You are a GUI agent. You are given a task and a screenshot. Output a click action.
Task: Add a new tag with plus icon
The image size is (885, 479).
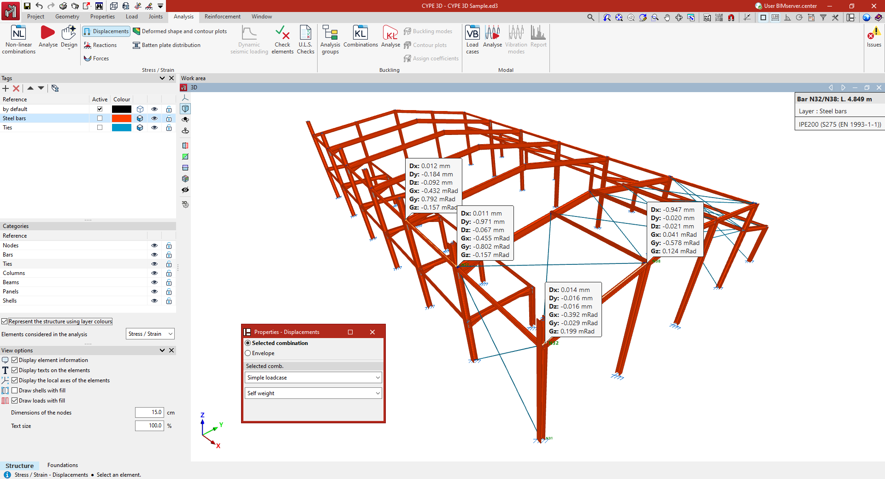pos(6,88)
